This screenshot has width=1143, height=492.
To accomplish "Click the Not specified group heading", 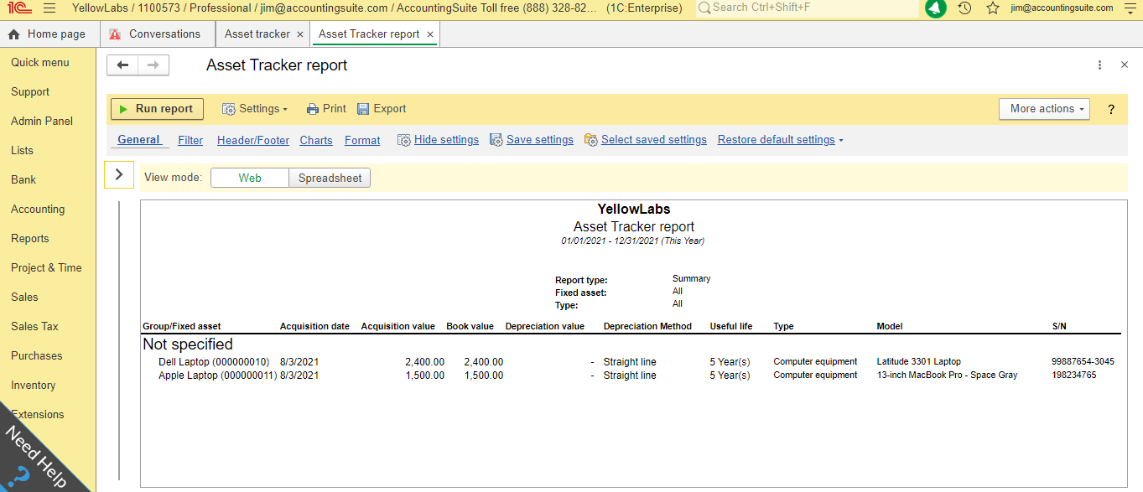I will coord(188,344).
